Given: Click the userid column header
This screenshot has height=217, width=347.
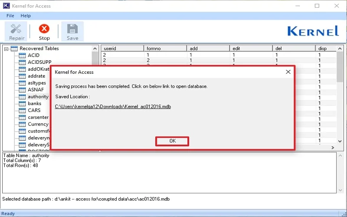Looking at the screenshot, I should [122, 48].
